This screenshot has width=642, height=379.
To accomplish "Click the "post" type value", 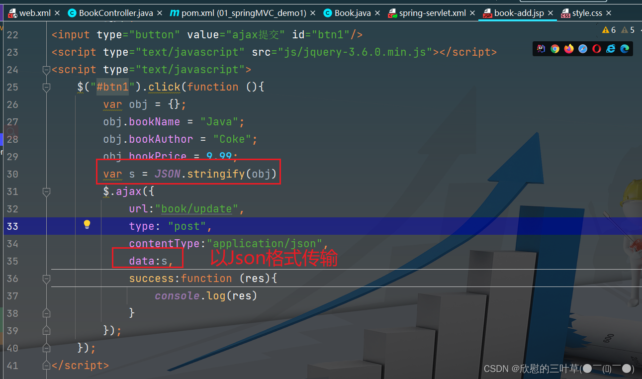I will [187, 226].
